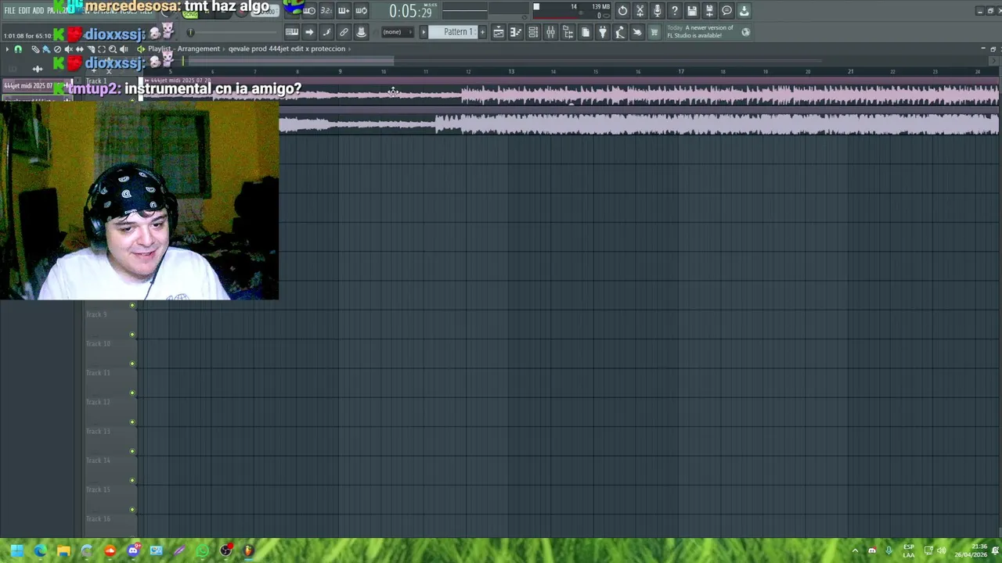Click the arrow left of Pattern 1

click(x=424, y=32)
